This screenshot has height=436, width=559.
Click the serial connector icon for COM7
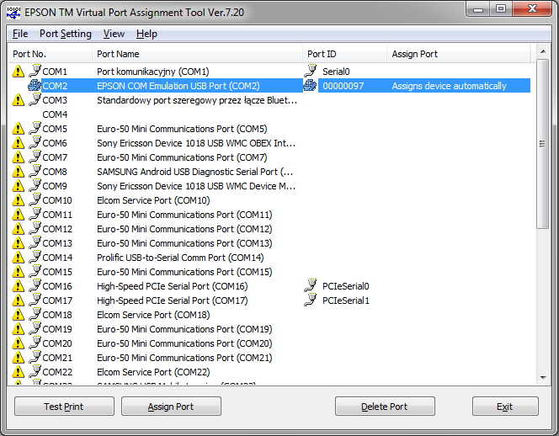click(35, 157)
